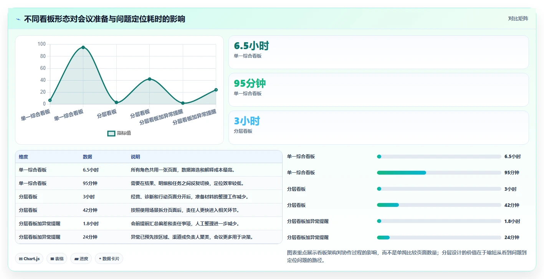544x279 pixels.
Task: Click the footnote starting 图表重点展示看板架构
Action: (407, 257)
